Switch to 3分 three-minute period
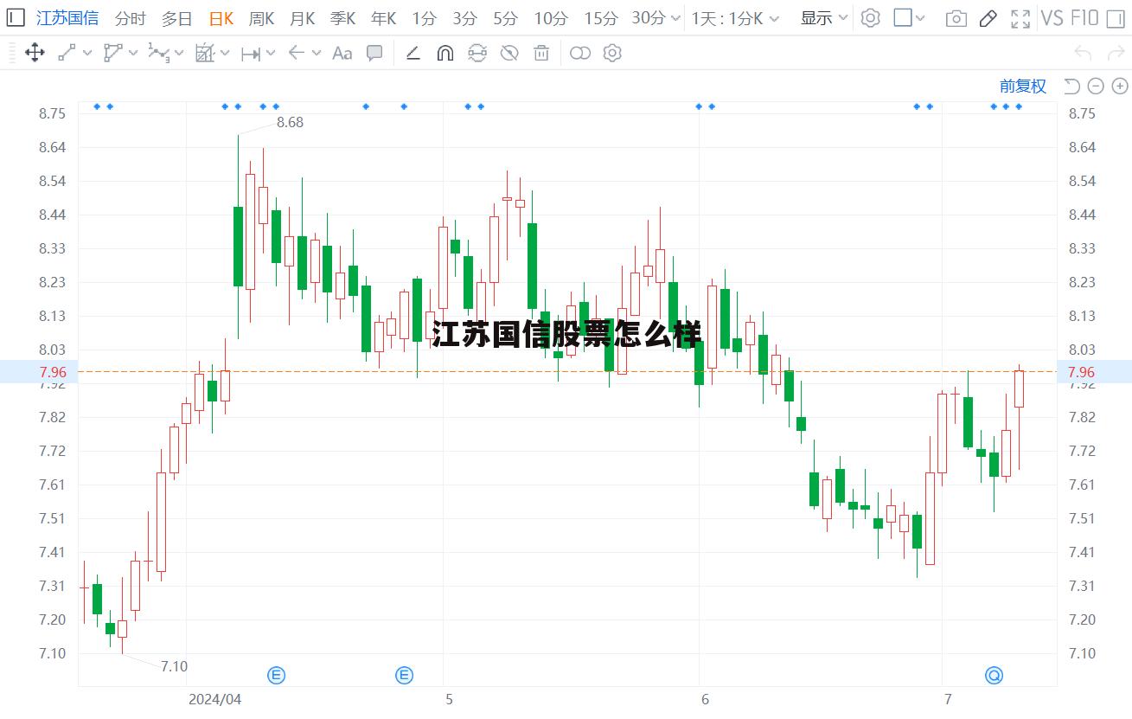1132x719 pixels. click(x=464, y=17)
